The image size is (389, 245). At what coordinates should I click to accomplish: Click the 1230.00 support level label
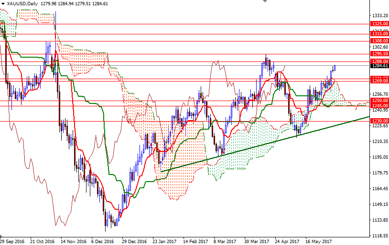pos(379,121)
